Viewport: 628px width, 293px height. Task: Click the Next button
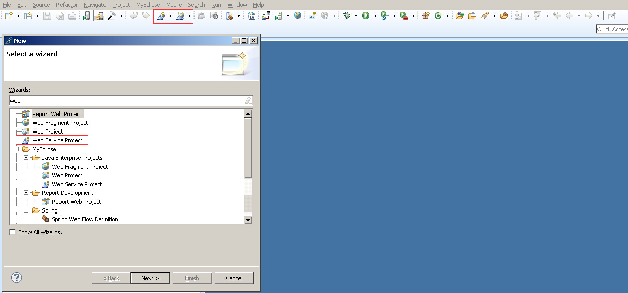coord(149,278)
